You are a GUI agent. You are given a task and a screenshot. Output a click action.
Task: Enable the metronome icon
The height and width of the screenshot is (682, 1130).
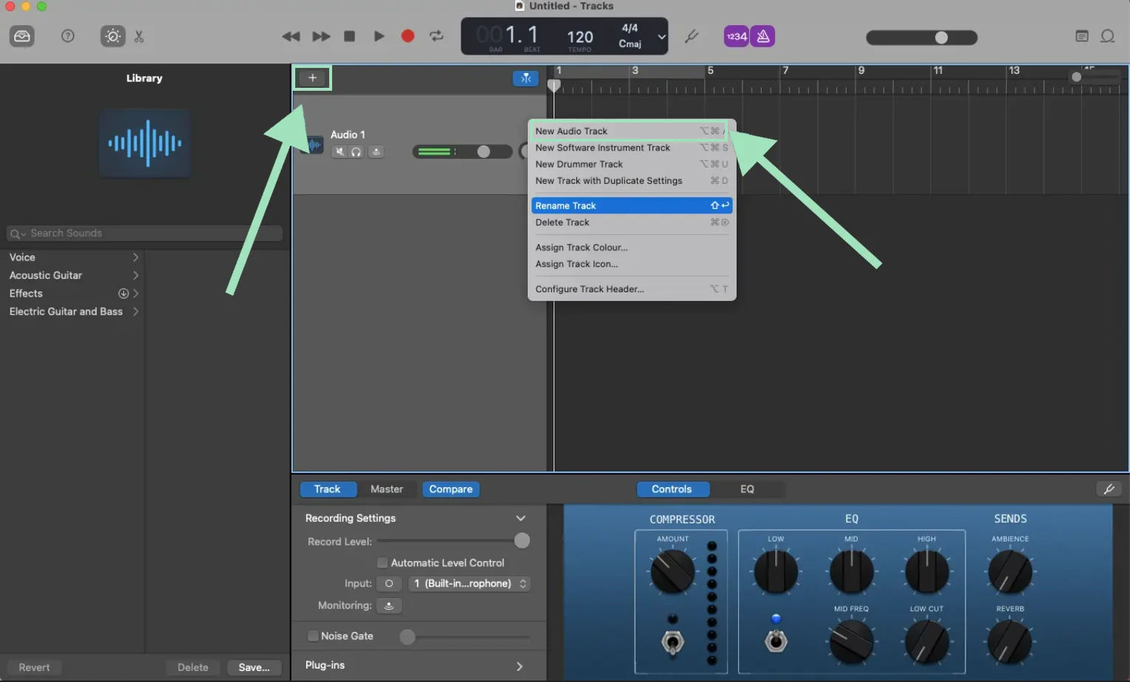762,35
